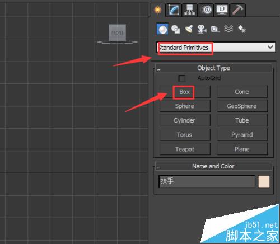
Task: Open the Utilities hammer tab
Action: [x=237, y=10]
